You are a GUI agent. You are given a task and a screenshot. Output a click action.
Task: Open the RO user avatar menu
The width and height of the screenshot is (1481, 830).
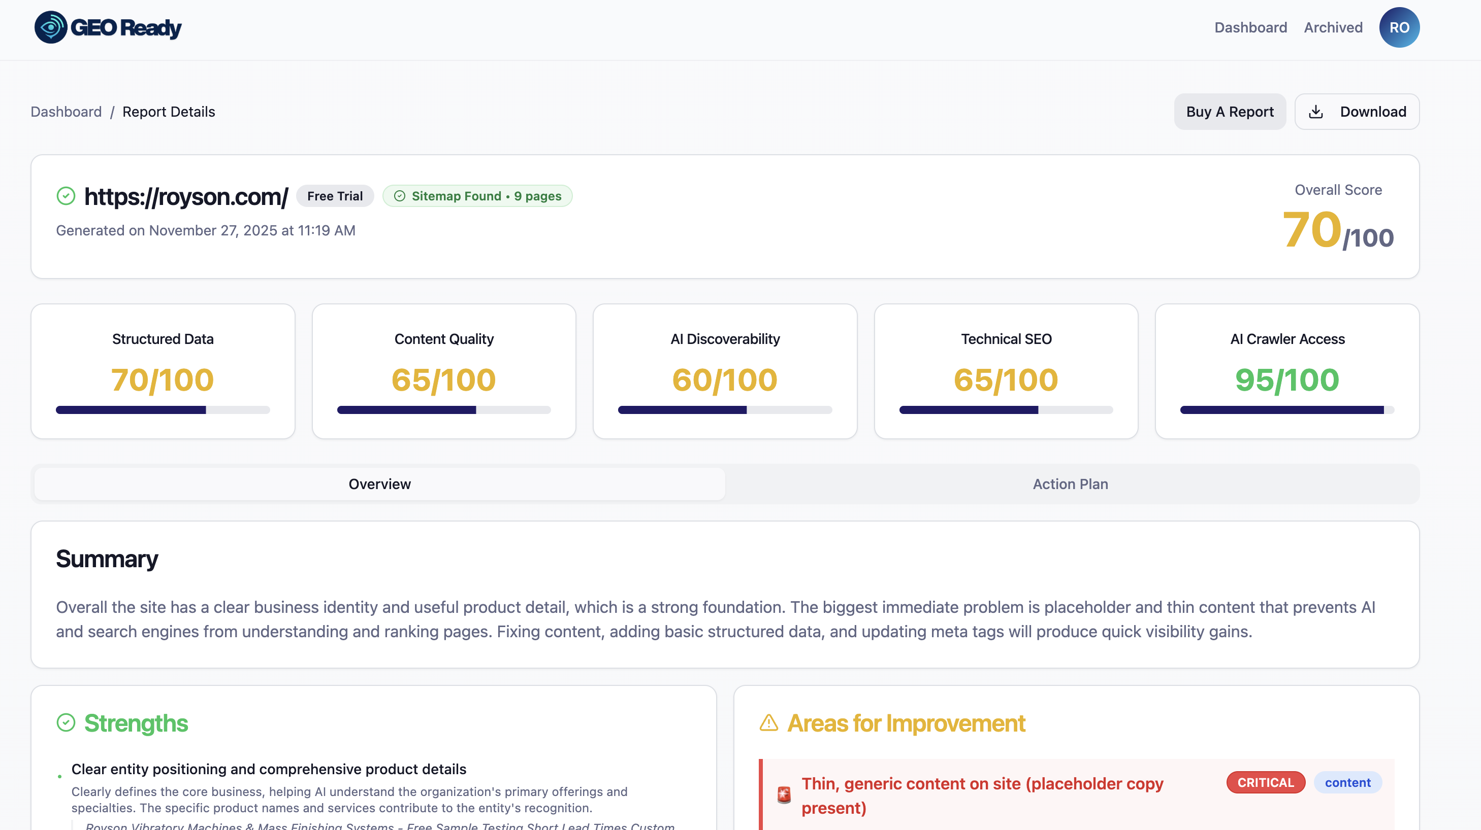click(x=1398, y=27)
